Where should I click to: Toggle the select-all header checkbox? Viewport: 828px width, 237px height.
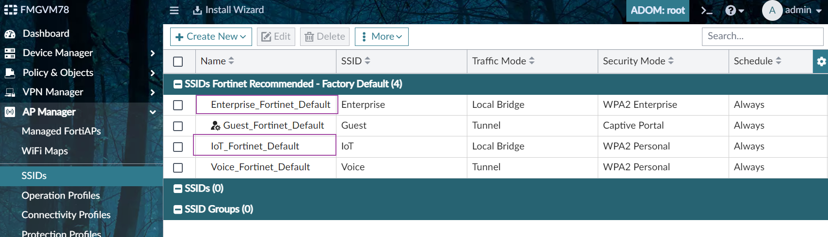click(178, 61)
